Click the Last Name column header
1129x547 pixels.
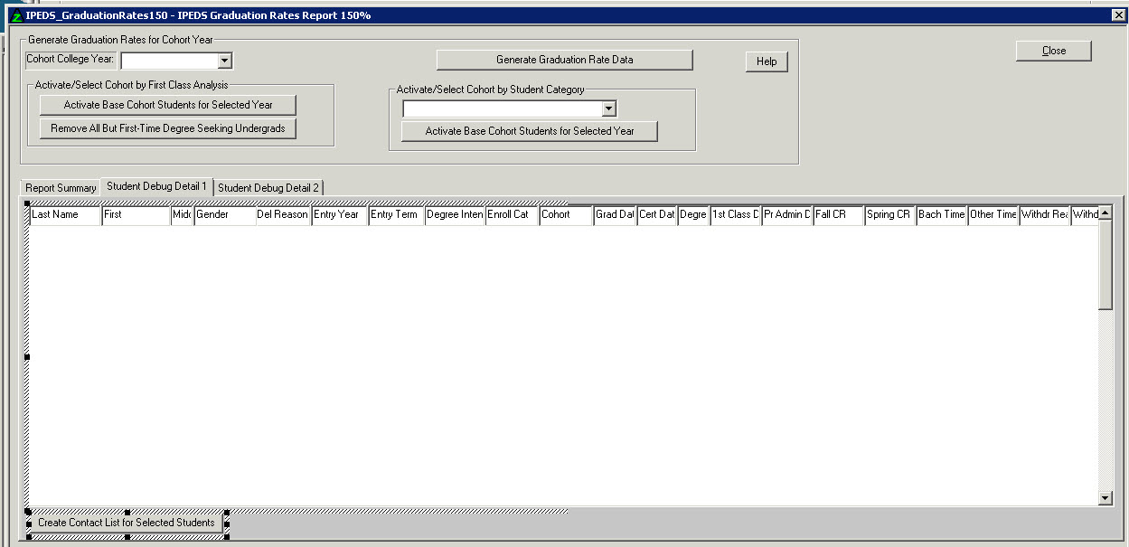tap(65, 215)
